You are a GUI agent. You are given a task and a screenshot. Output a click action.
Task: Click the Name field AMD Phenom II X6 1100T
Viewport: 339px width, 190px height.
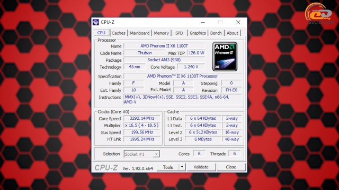tap(164, 46)
